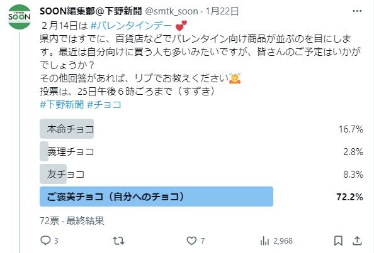Click the share upload icon
The image size is (374, 253).
[357, 241]
